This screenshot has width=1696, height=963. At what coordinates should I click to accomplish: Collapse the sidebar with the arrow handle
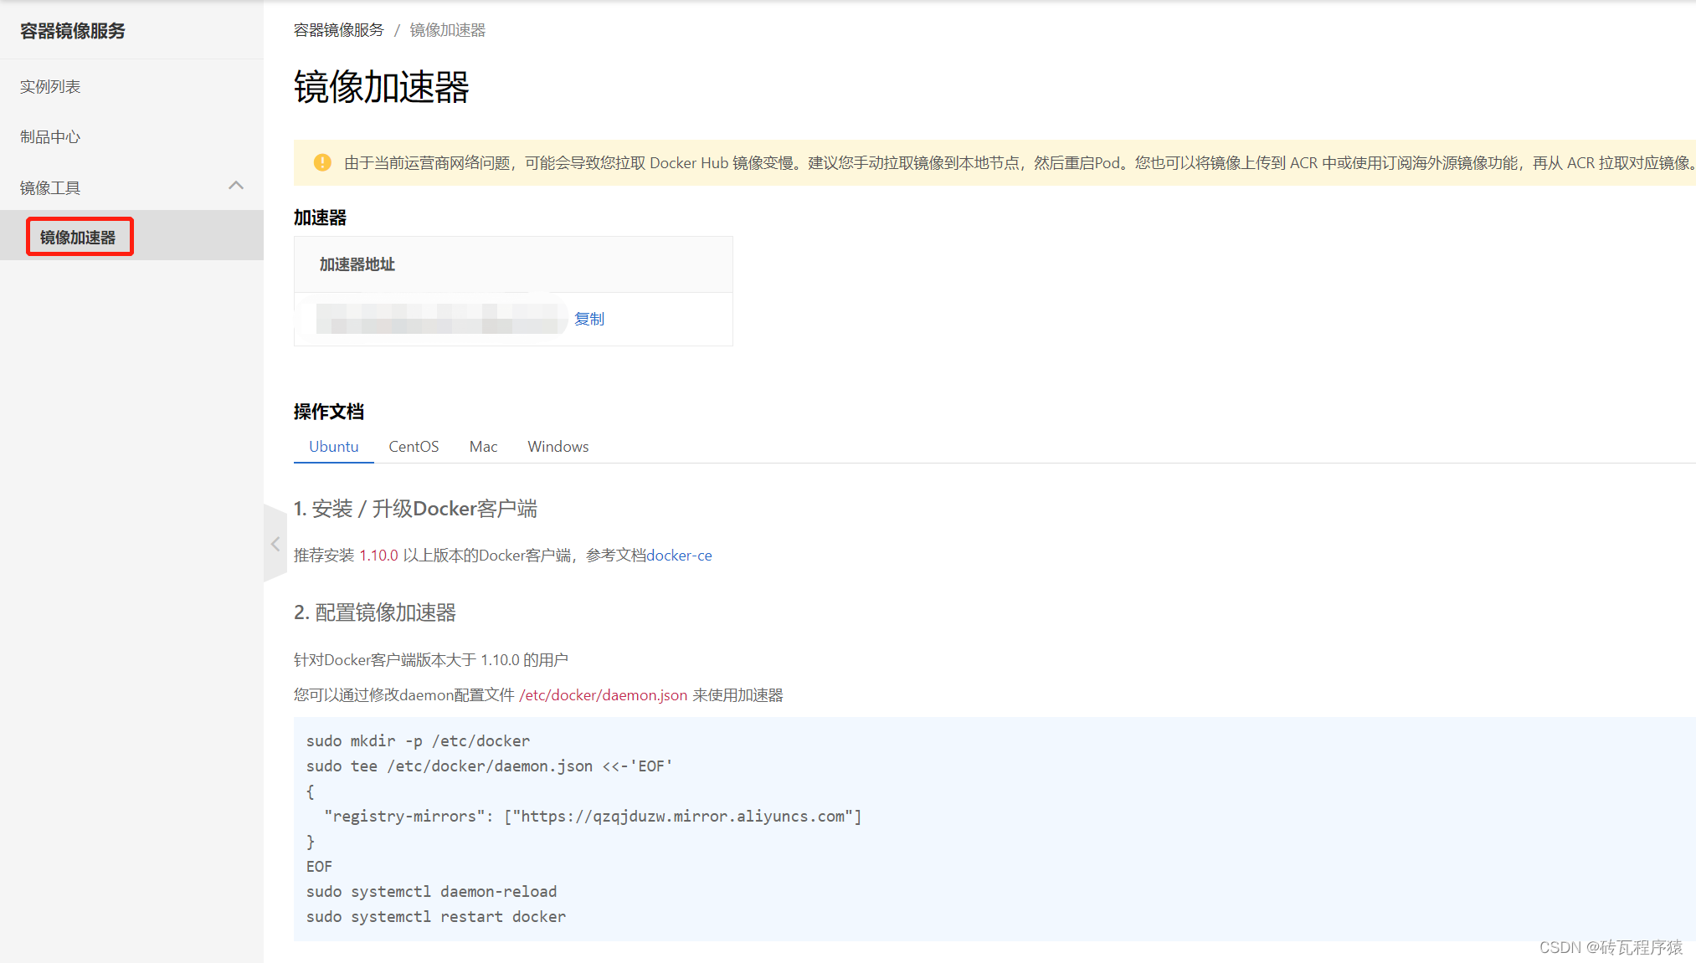[x=275, y=544]
